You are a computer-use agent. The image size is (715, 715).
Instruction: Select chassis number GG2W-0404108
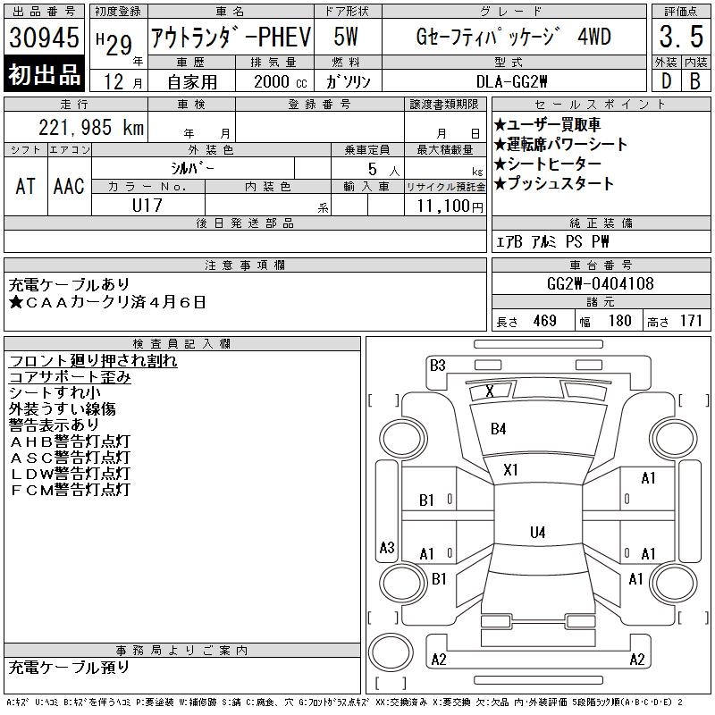(x=600, y=284)
